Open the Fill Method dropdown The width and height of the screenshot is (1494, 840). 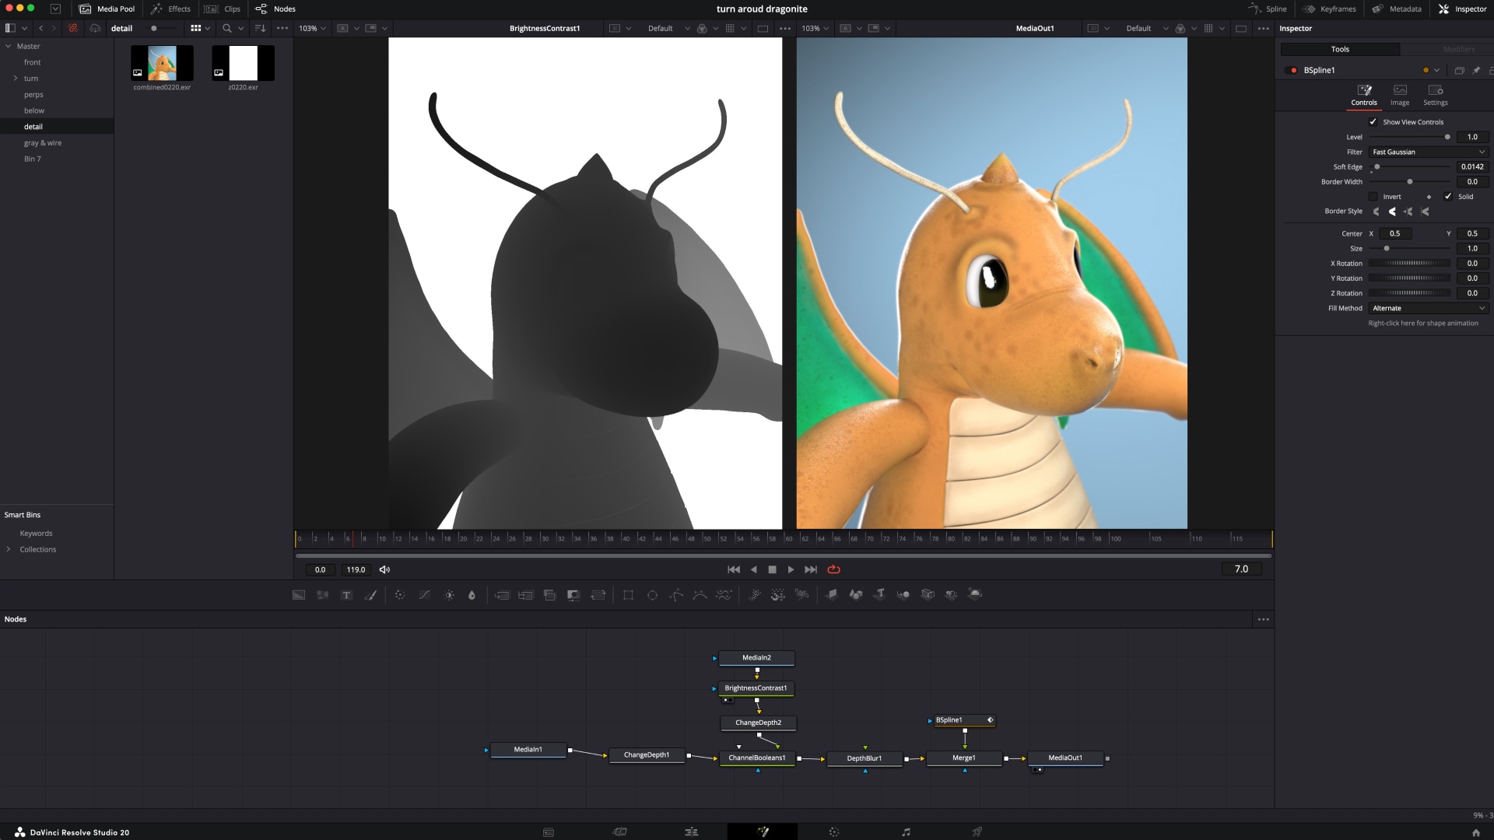pos(1428,308)
